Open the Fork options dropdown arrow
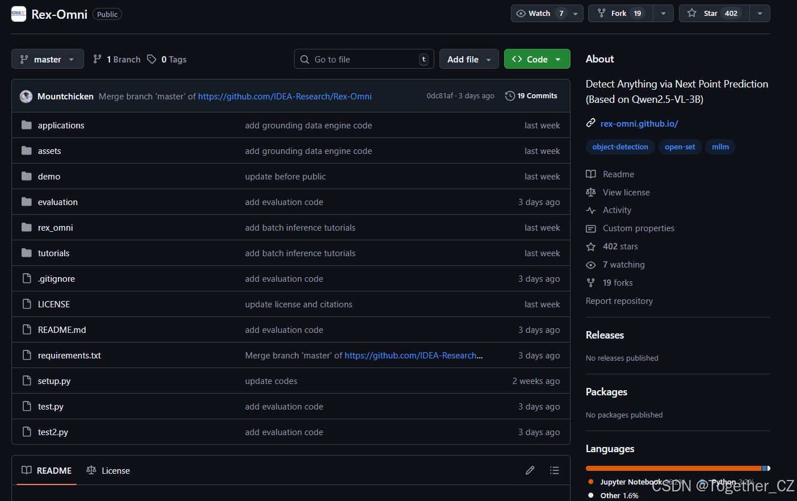 click(663, 14)
